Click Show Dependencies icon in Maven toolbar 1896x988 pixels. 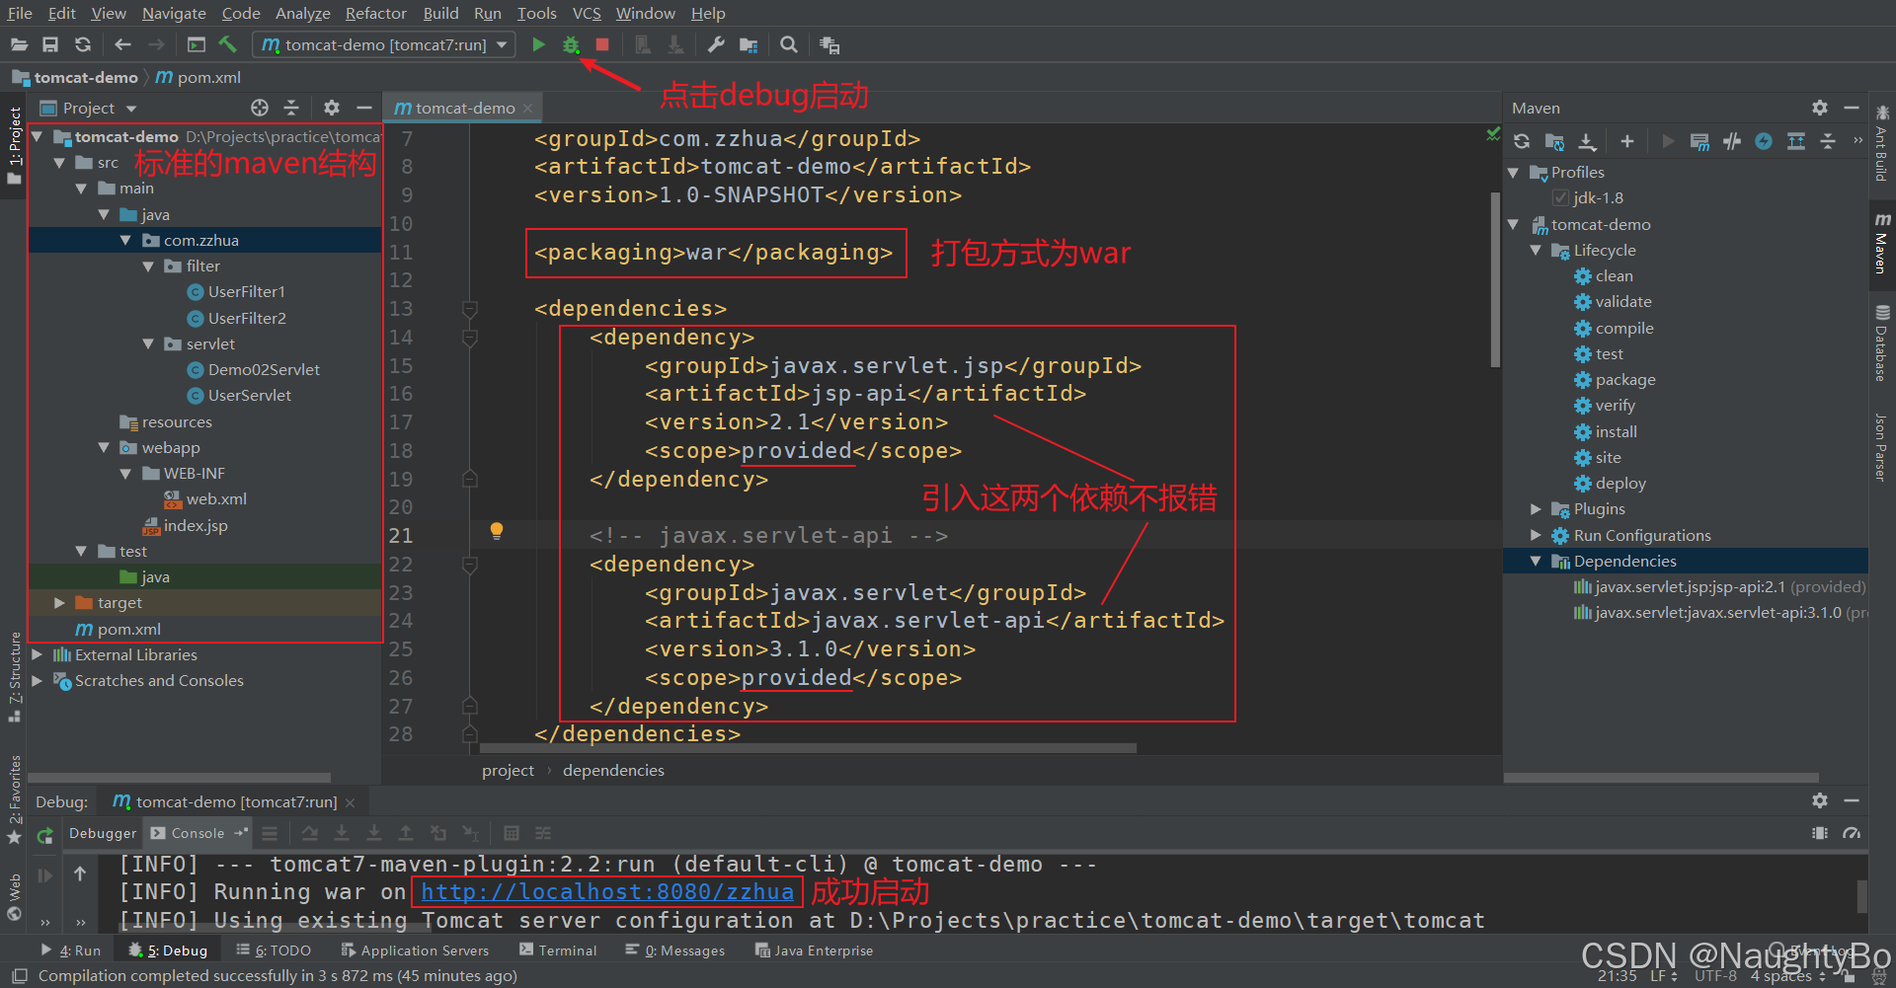(1796, 141)
